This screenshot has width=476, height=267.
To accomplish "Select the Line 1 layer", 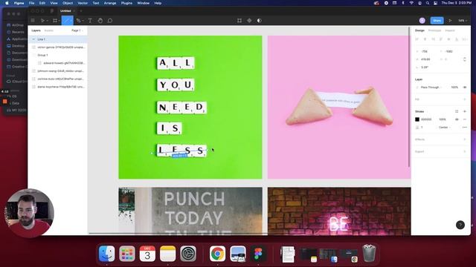I will [58, 39].
